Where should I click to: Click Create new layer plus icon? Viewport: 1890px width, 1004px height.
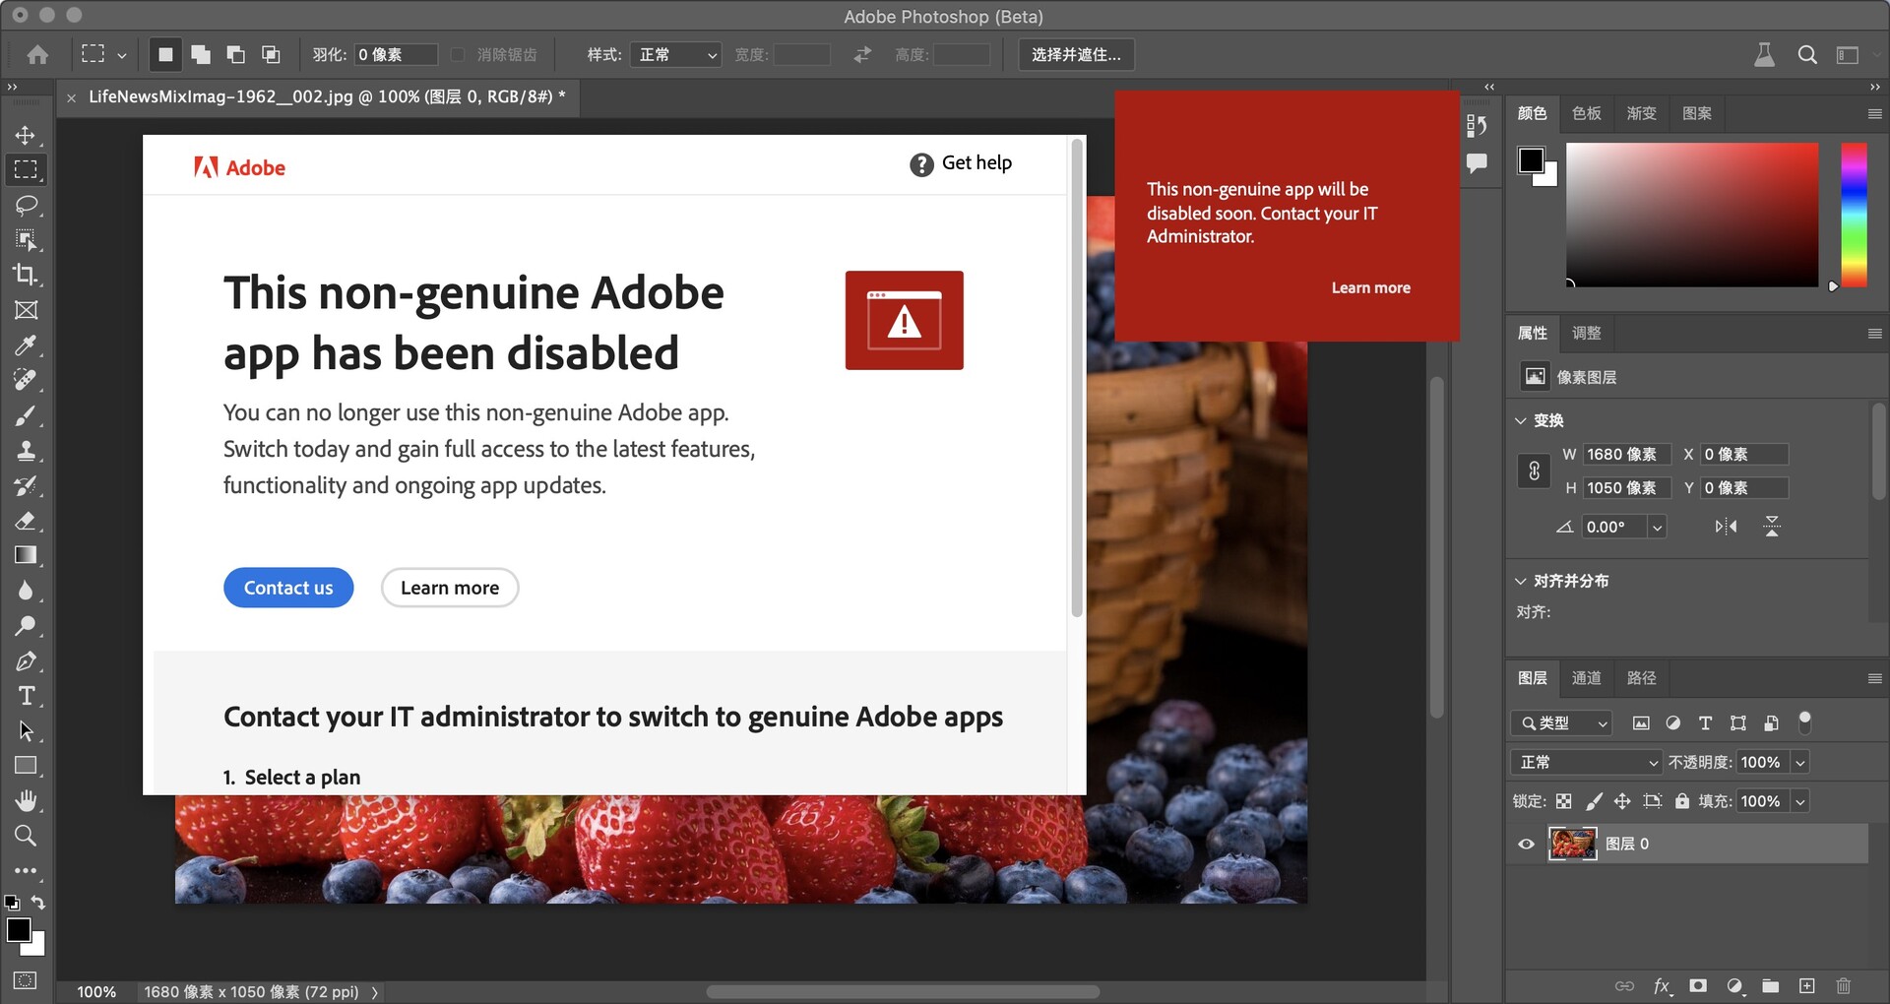tap(1807, 985)
